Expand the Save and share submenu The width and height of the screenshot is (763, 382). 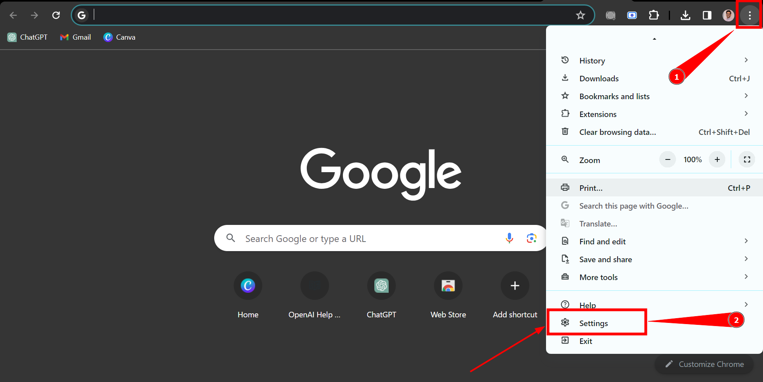605,259
